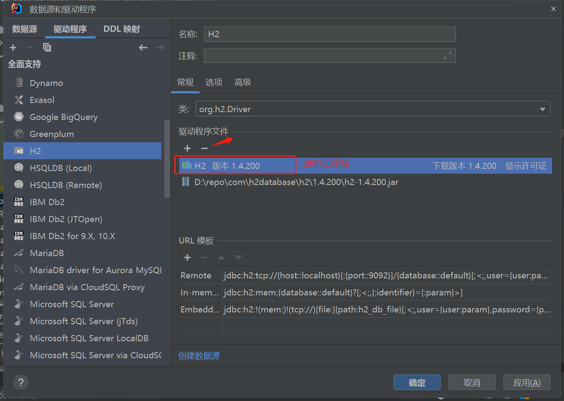This screenshot has height=401, width=564.
Task: Select the MariaDB driver entry
Action: (x=82, y=253)
